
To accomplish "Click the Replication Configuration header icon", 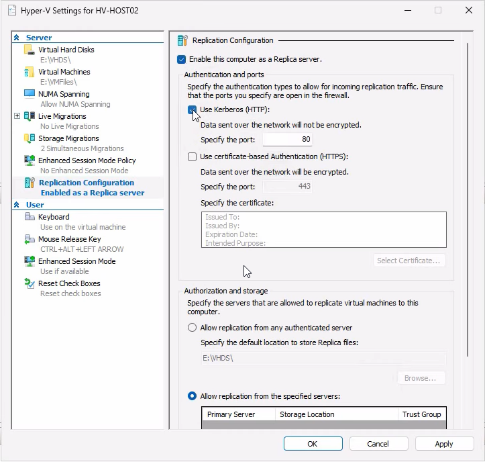I will [x=182, y=40].
